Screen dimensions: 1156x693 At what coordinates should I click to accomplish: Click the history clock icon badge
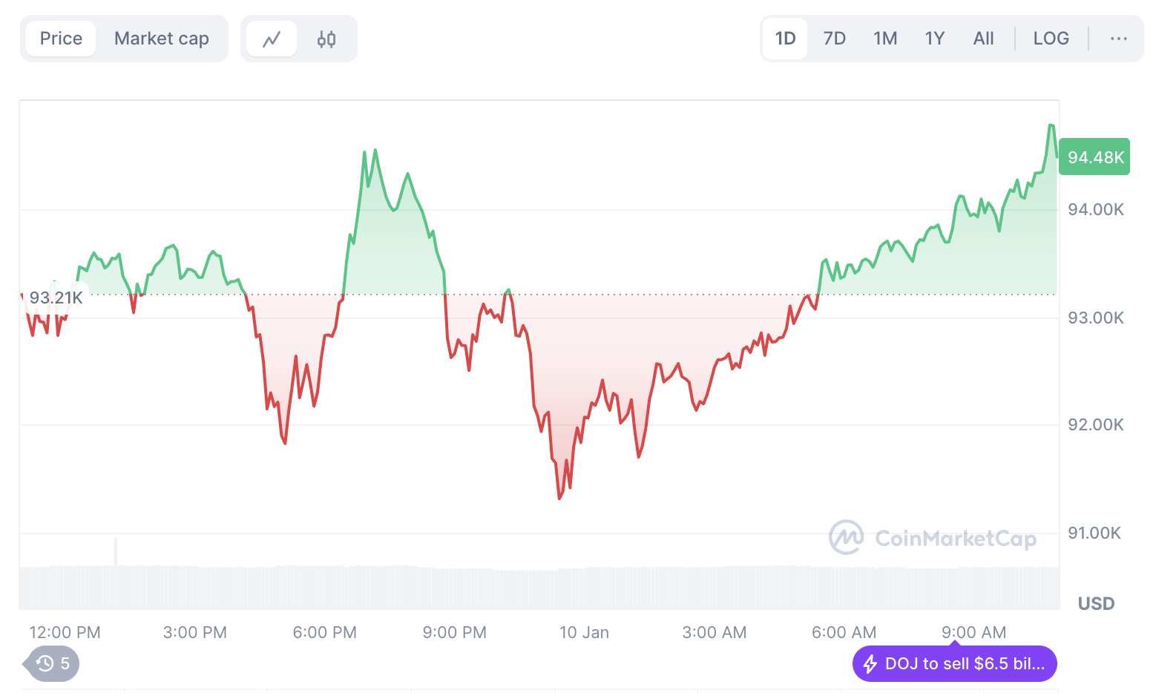[46, 663]
